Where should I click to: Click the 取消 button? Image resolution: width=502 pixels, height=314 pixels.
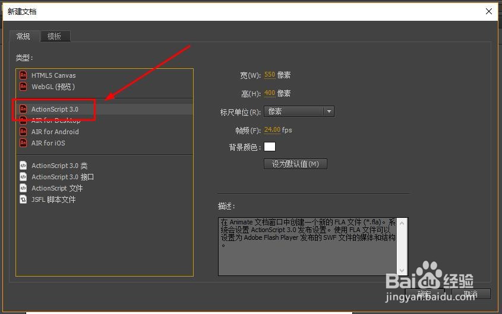click(x=471, y=294)
